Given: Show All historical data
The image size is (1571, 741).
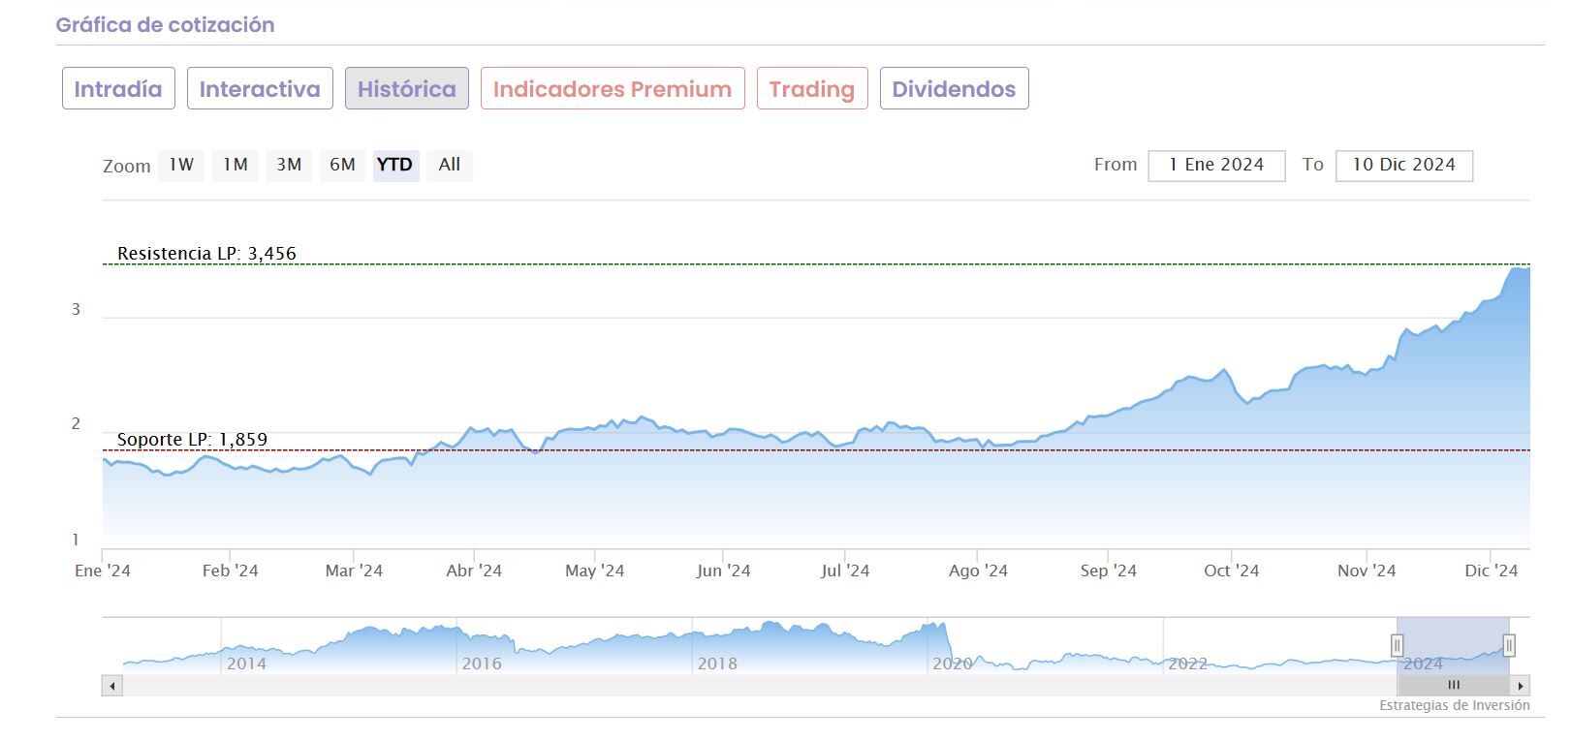Looking at the screenshot, I should [x=449, y=165].
